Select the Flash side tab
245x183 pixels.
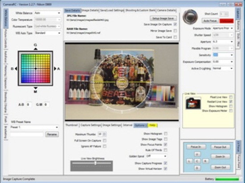tap(6, 119)
